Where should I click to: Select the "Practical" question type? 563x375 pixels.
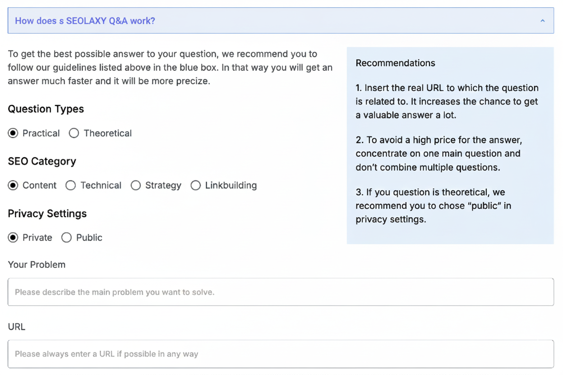[13, 133]
